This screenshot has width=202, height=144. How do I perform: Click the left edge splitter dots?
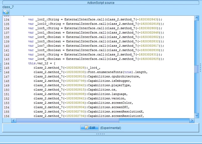click(x=1, y=68)
